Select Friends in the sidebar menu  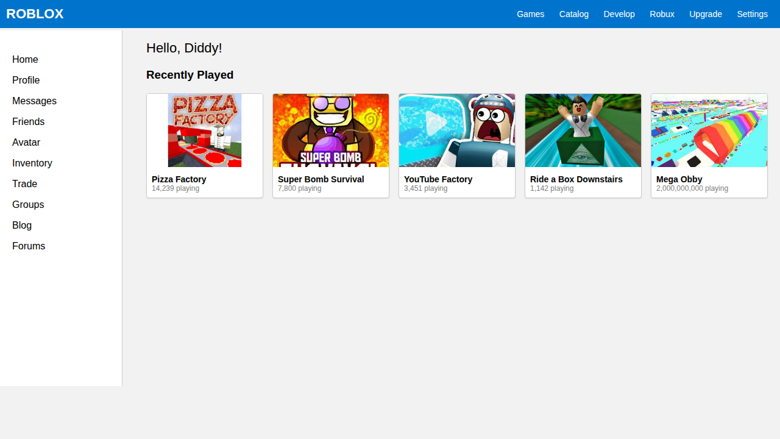point(28,122)
